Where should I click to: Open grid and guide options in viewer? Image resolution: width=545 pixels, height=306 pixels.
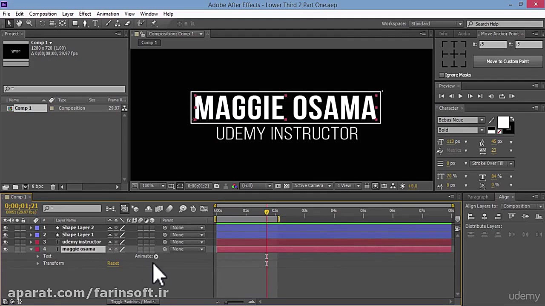[171, 186]
